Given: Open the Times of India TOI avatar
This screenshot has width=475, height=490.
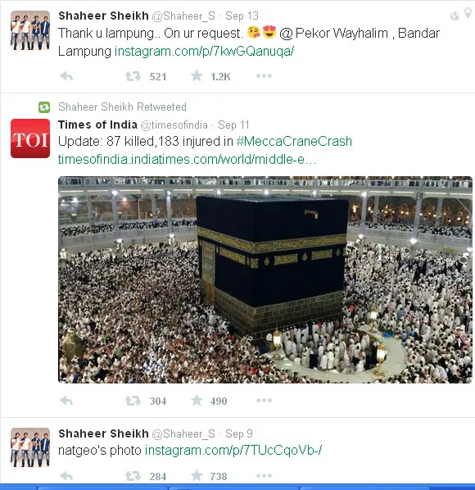Looking at the screenshot, I should (30, 138).
